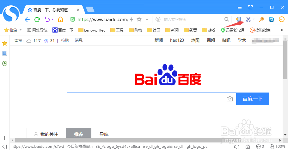Show more bookmarks via double chevron

click(x=282, y=30)
